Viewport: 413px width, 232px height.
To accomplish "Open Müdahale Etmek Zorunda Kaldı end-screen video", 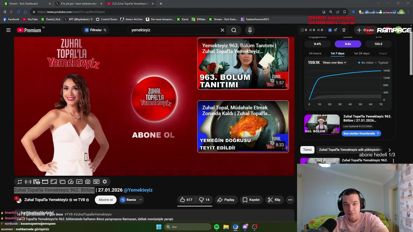I will [243, 127].
